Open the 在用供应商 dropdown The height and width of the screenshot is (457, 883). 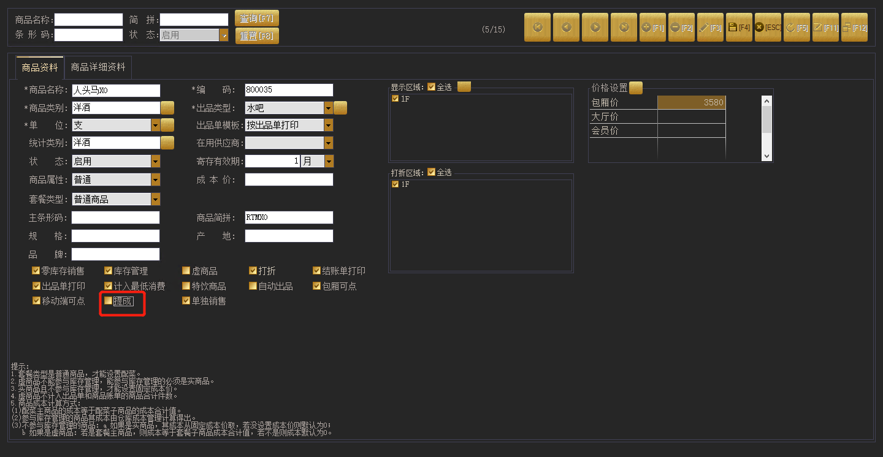(329, 143)
